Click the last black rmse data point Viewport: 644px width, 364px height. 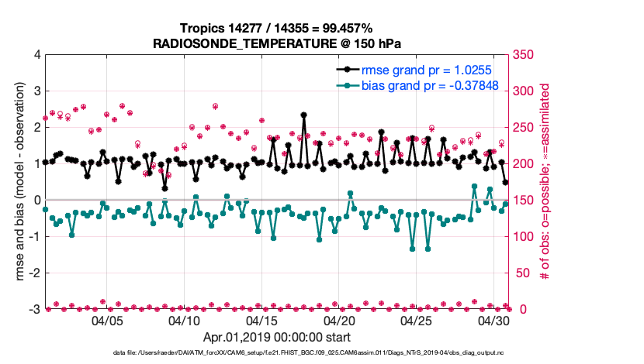(506, 183)
